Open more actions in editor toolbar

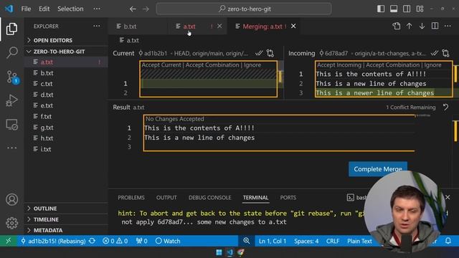[448, 26]
